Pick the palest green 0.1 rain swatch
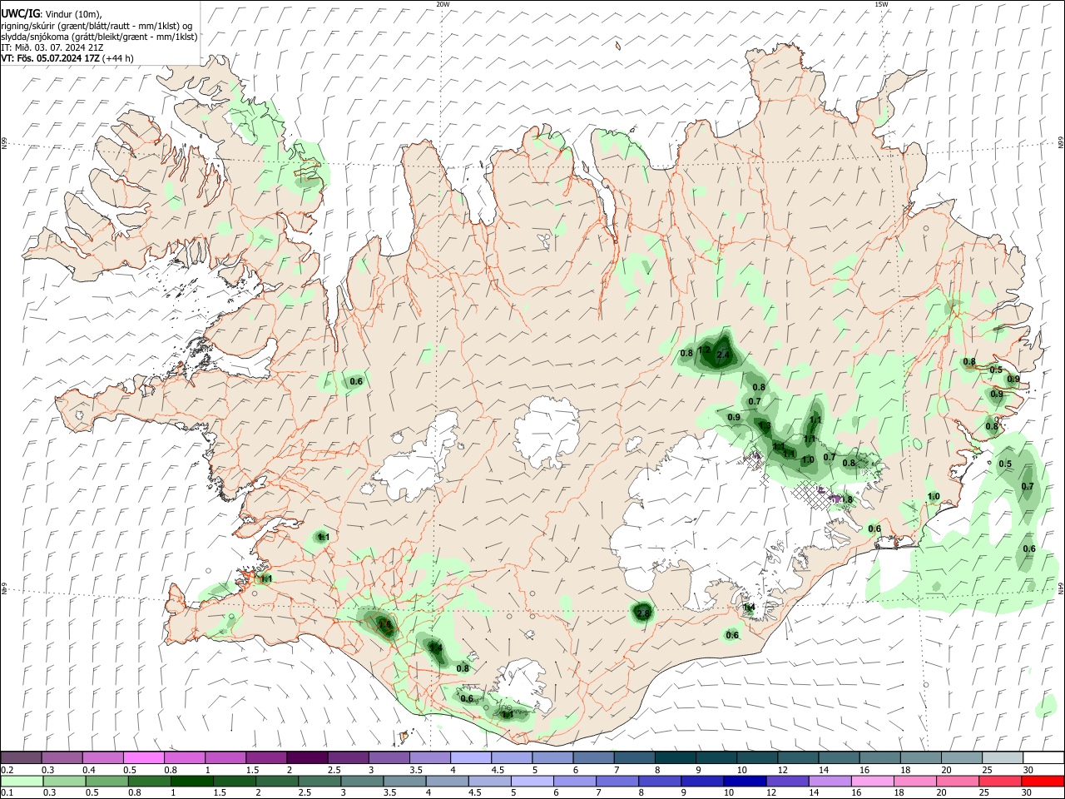This screenshot has height=799, width=1065. pos(22,781)
